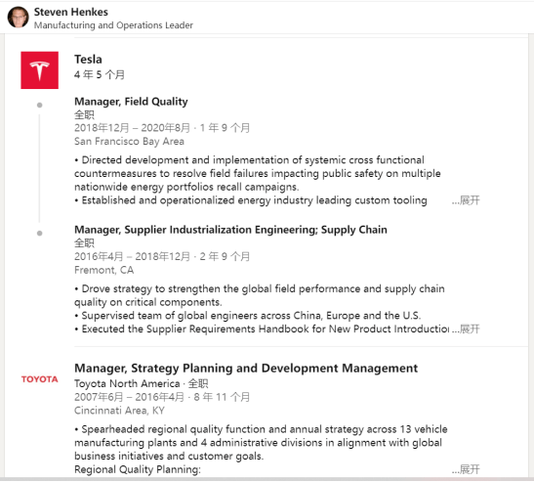Click timeline dot beside Field Quality role
Screen dimensions: 534x482
(x=39, y=105)
